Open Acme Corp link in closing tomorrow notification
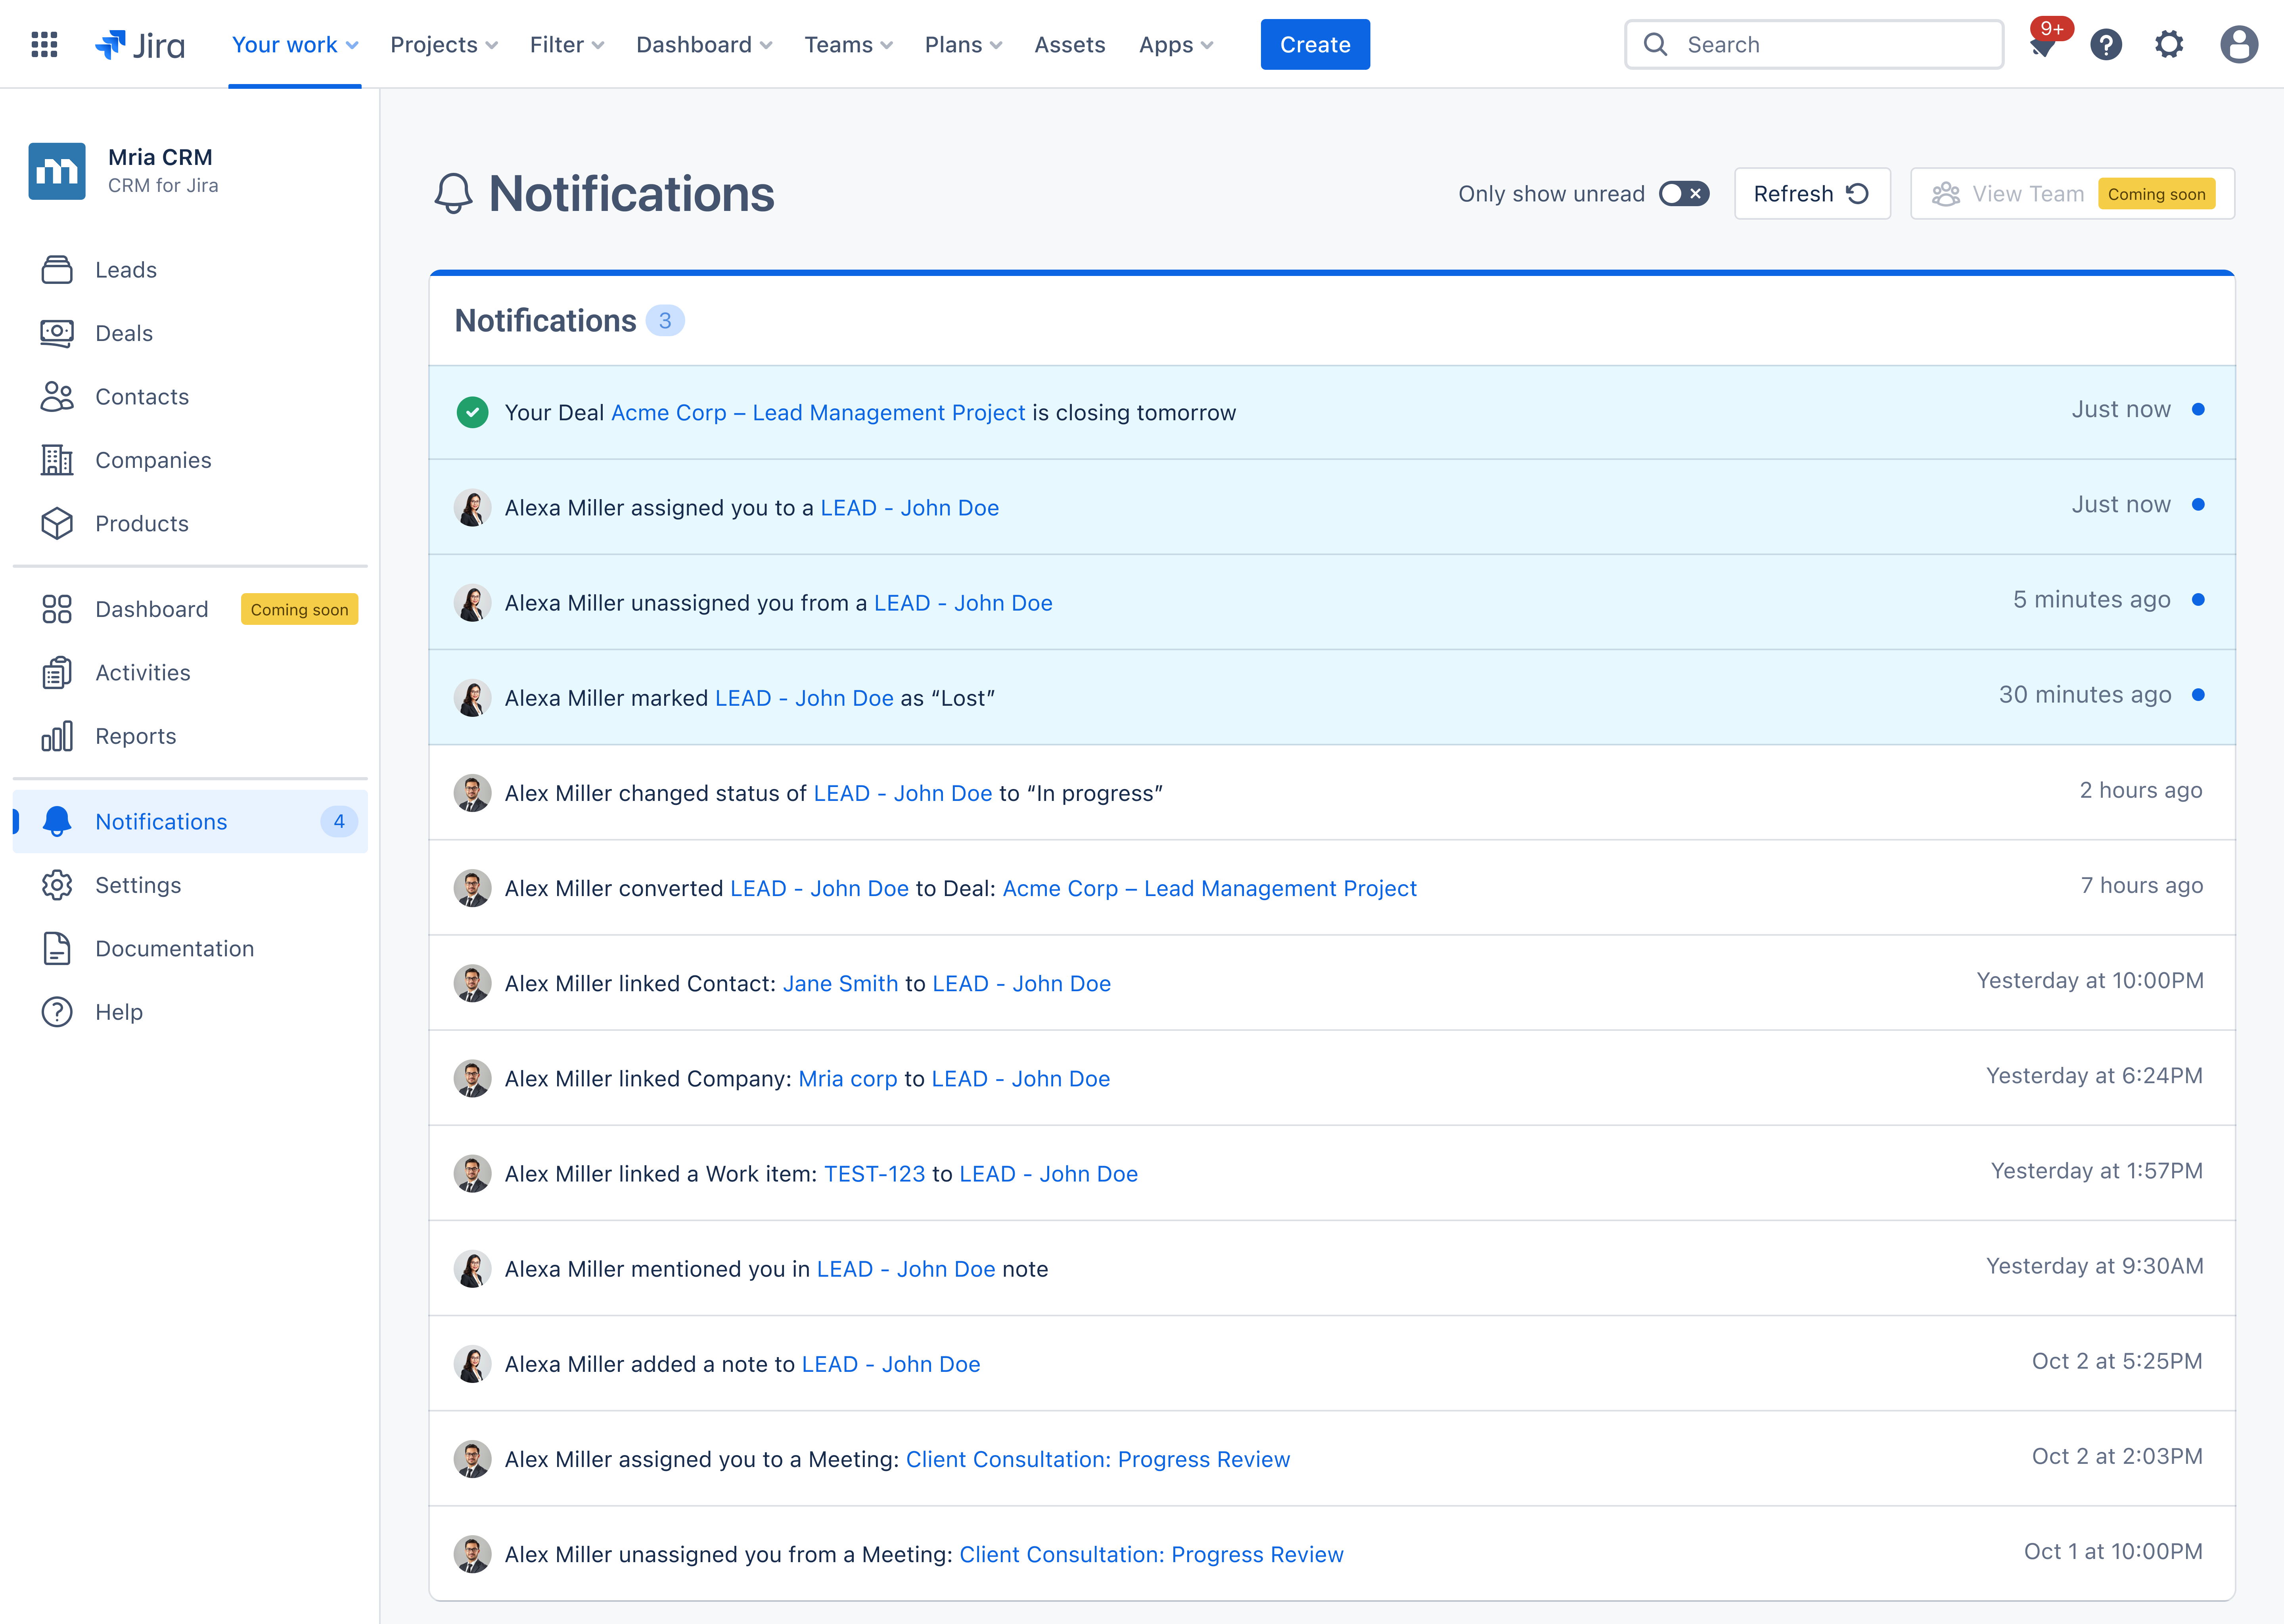This screenshot has height=1624, width=2284. tap(818, 413)
